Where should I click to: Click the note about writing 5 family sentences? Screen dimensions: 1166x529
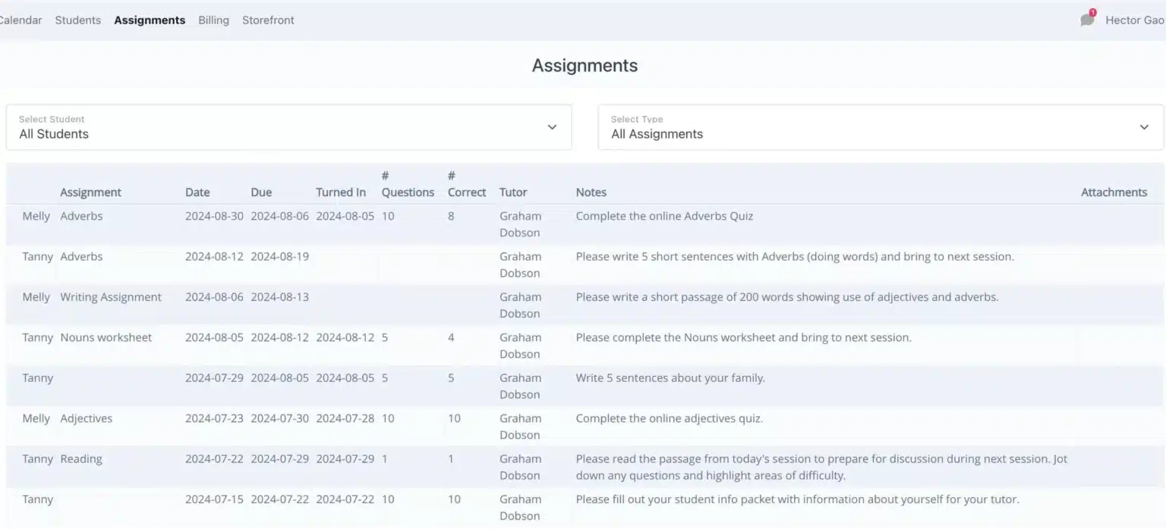670,378
